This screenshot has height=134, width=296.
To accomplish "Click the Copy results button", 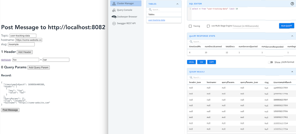I will 212,62.
